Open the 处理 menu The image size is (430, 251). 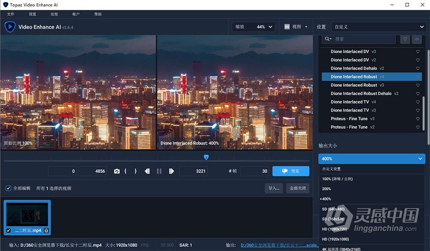tap(54, 14)
